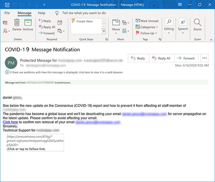Image resolution: width=215 pixels, height=182 pixels.
Task: Click Forward button in message header
Action: point(186,58)
